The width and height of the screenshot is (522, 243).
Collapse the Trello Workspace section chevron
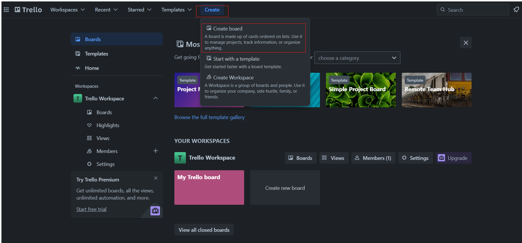point(156,98)
